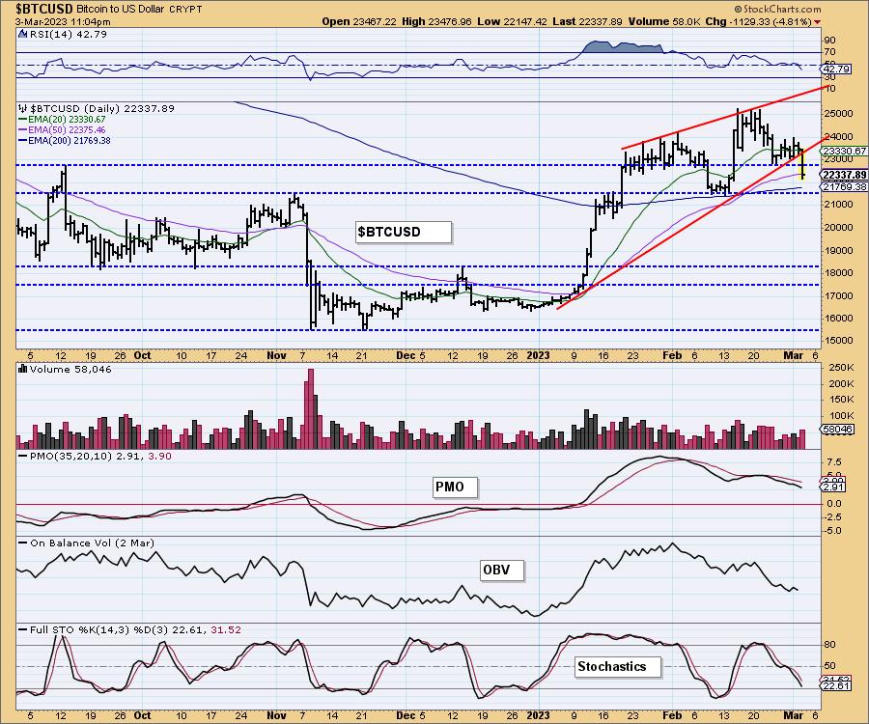Click the 25000 price axis label

(x=838, y=114)
